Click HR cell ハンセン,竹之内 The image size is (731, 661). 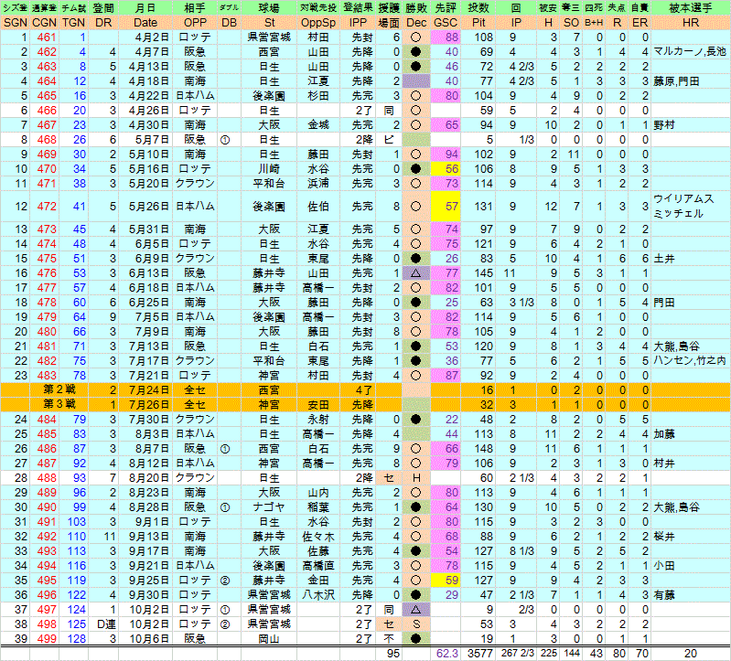coord(690,360)
